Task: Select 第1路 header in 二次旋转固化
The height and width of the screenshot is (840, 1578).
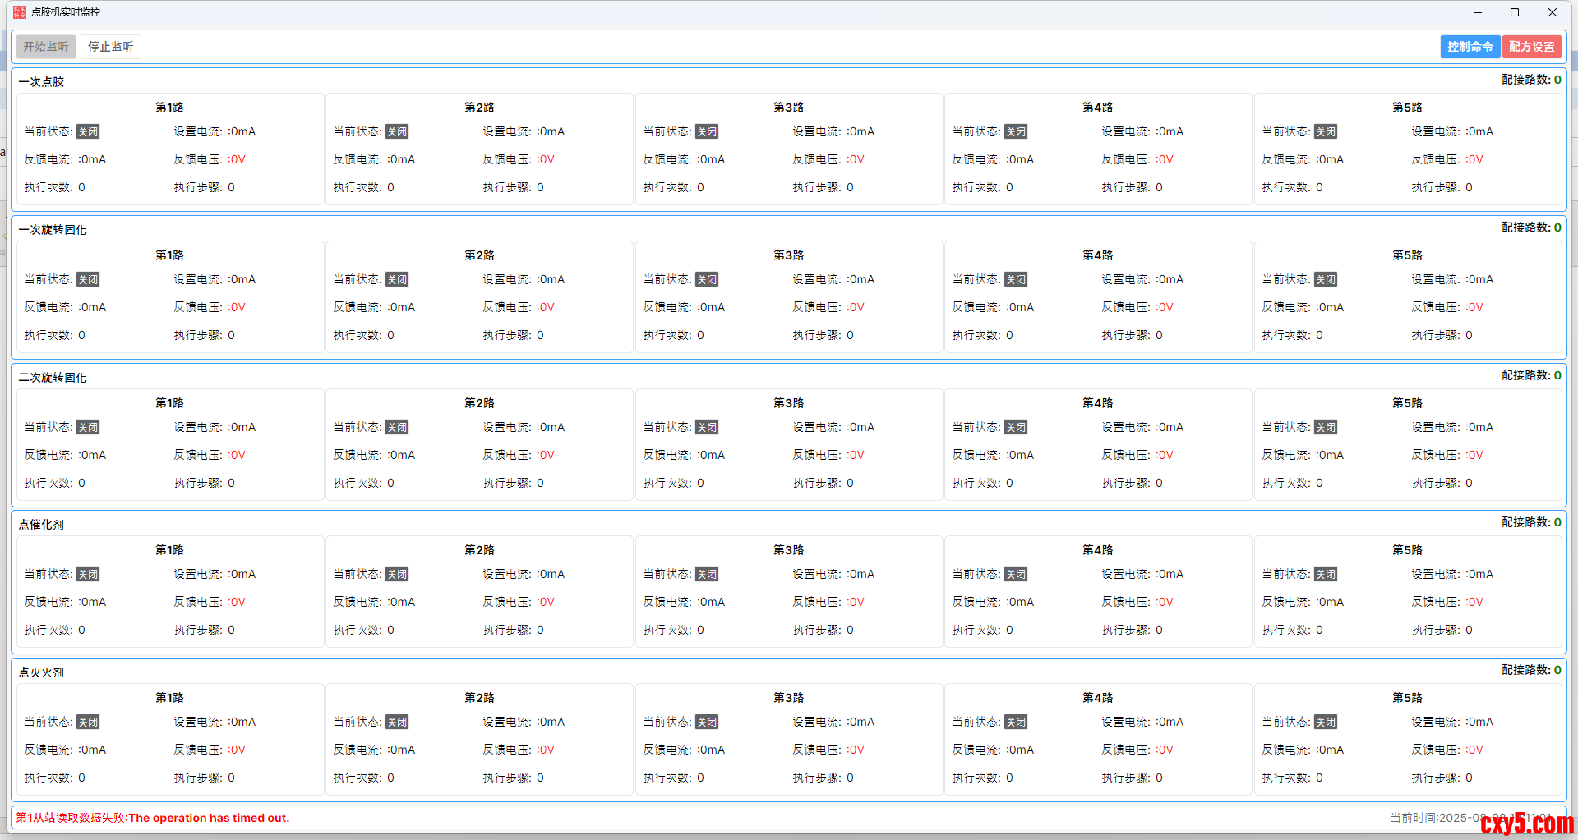Action: coord(169,403)
